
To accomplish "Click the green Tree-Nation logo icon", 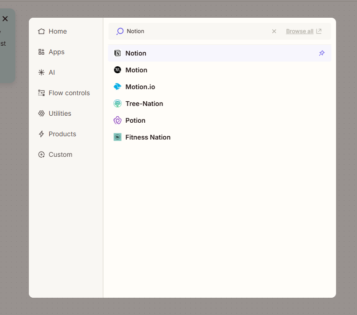I will point(117,104).
